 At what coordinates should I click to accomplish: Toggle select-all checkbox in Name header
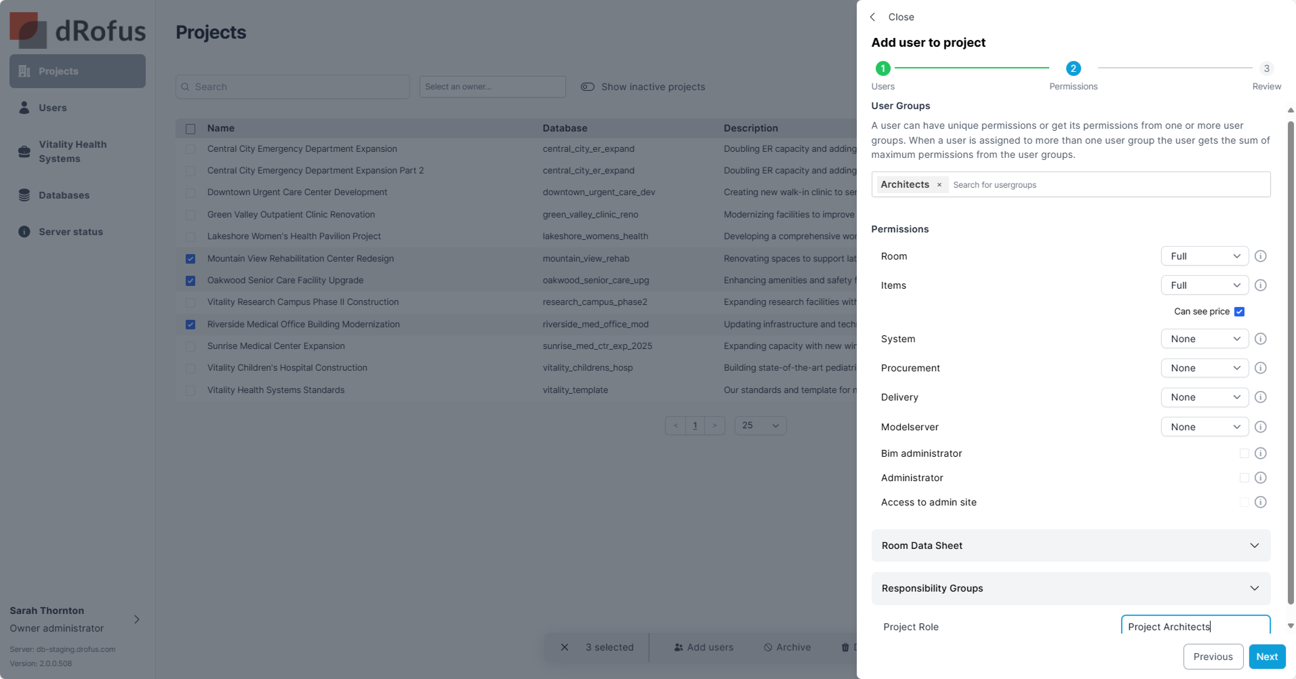coord(190,128)
